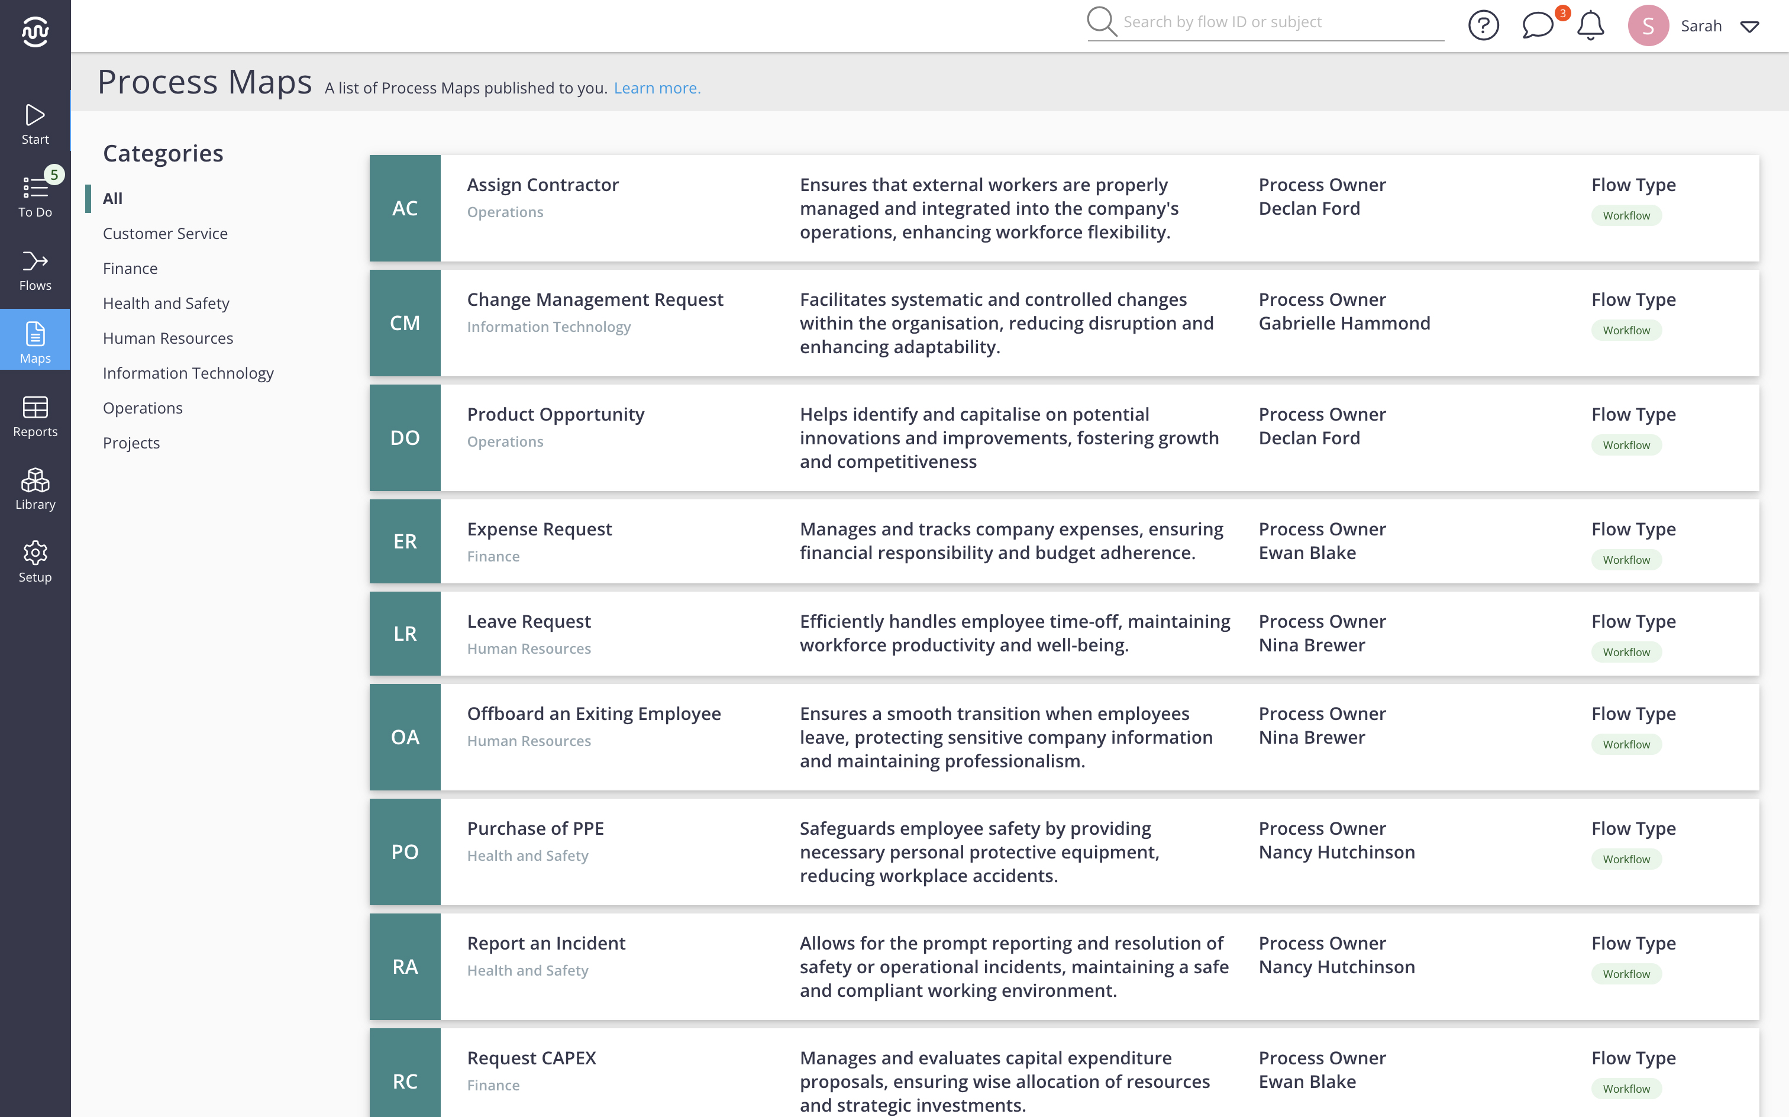
Task: Expand the Sarah user menu arrow
Action: pos(1749,27)
